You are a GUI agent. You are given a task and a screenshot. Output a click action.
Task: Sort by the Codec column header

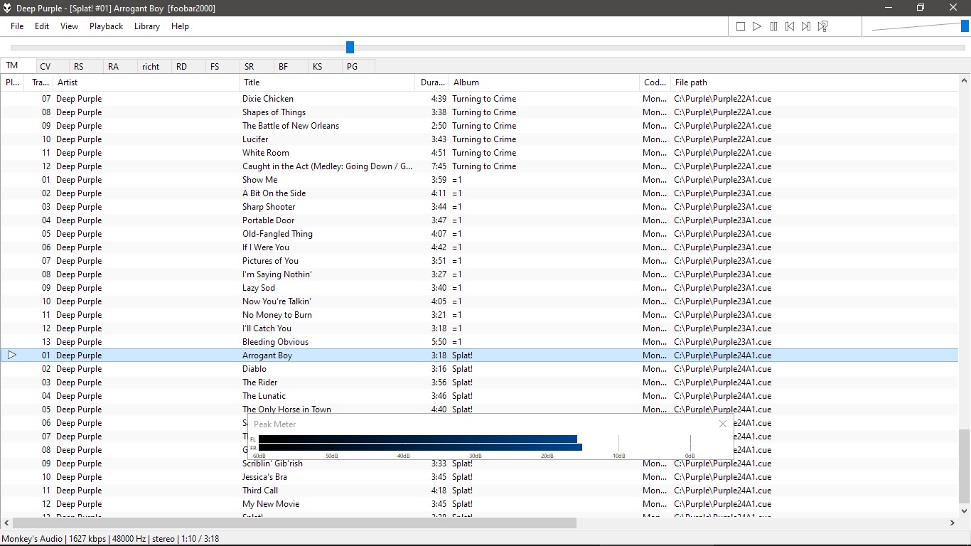pyautogui.click(x=655, y=82)
